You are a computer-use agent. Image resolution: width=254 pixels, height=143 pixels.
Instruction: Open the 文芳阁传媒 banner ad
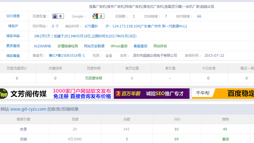click(x=56, y=94)
